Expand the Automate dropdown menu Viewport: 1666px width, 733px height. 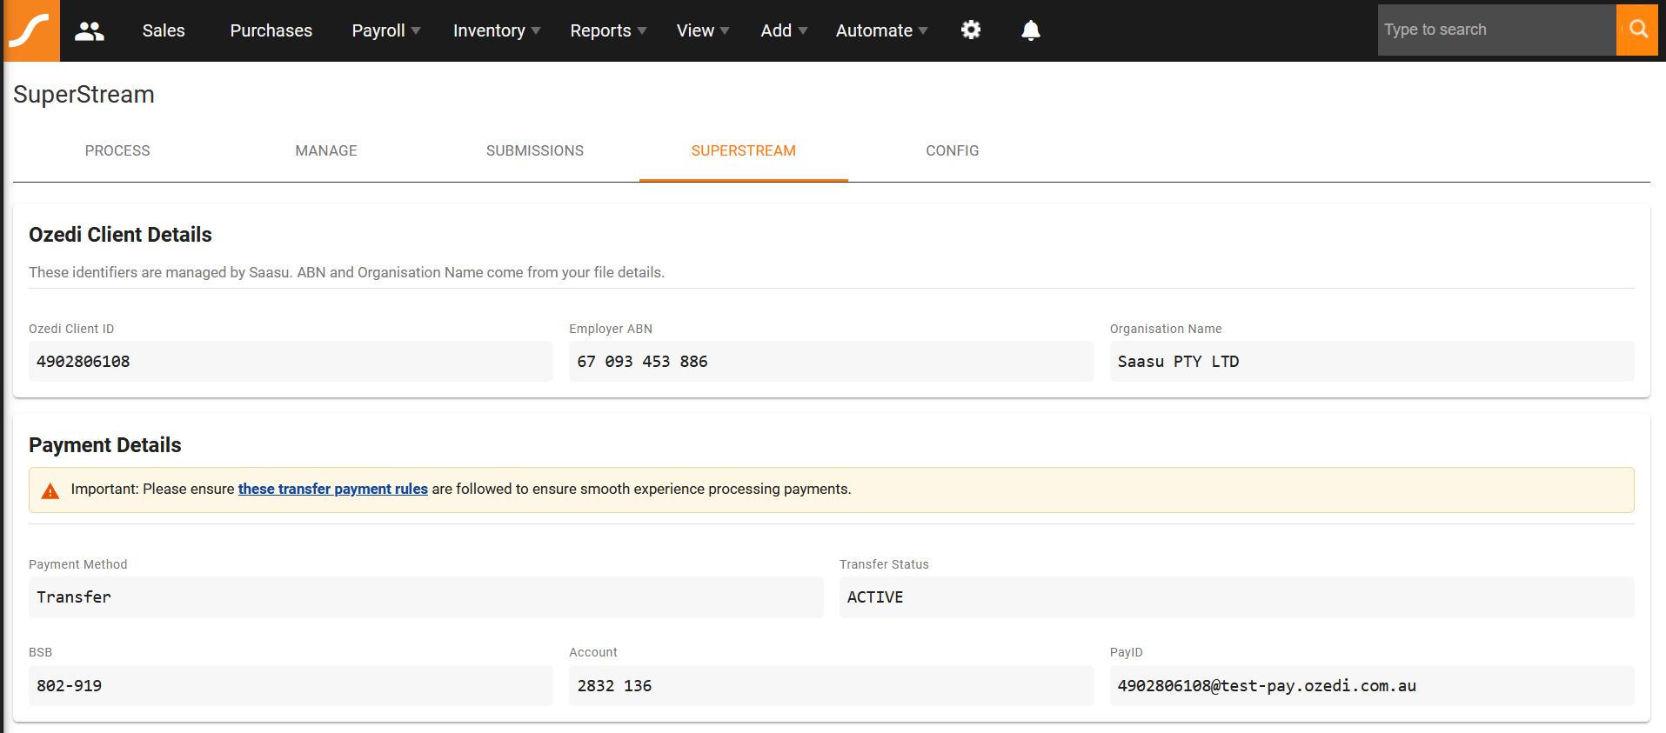click(x=881, y=30)
